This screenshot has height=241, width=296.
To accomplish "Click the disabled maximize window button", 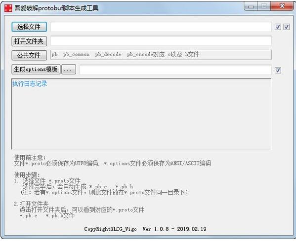I will (264, 6).
